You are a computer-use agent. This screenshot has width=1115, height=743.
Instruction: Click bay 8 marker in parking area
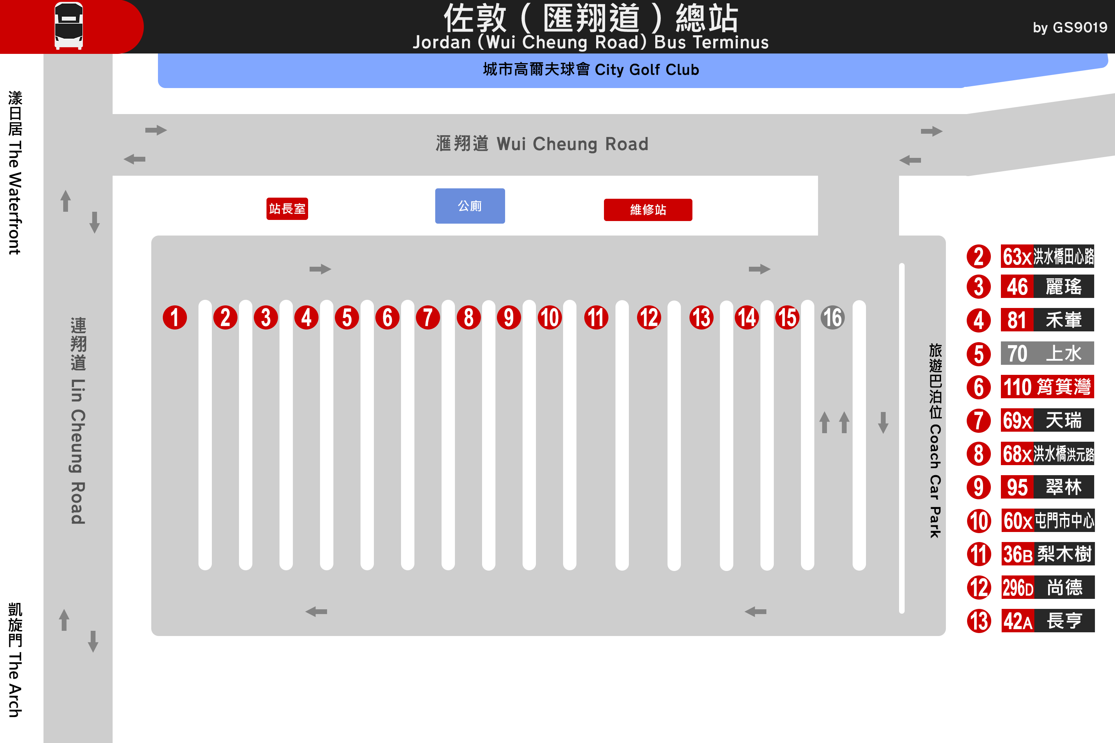point(468,318)
